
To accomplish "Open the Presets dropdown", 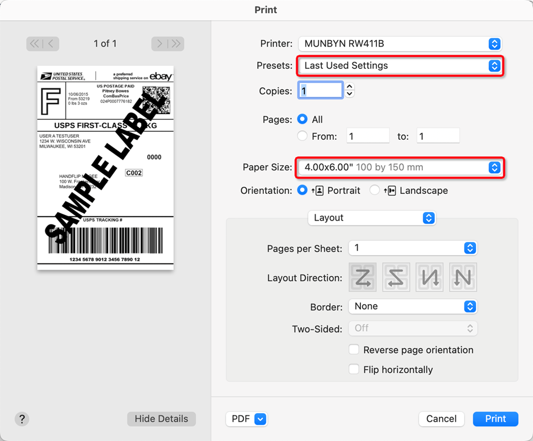I will coord(400,66).
